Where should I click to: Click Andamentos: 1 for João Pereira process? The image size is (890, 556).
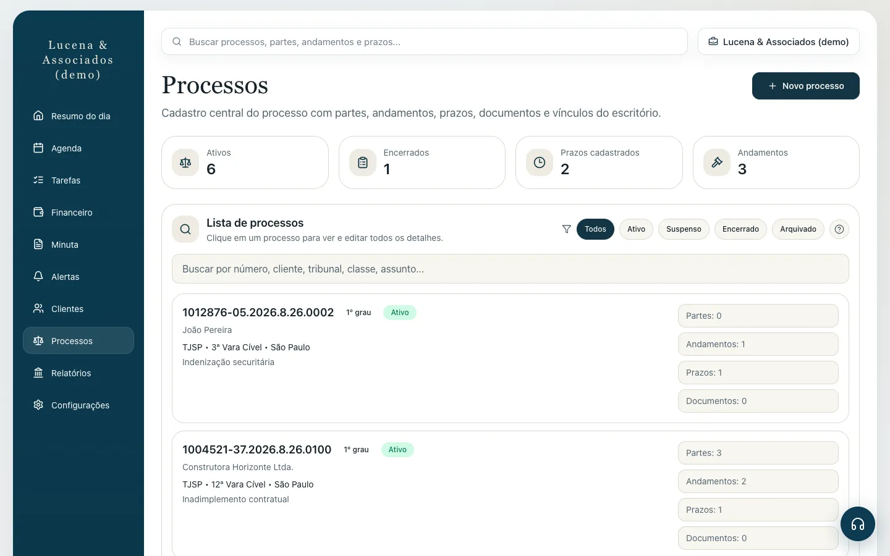758,344
